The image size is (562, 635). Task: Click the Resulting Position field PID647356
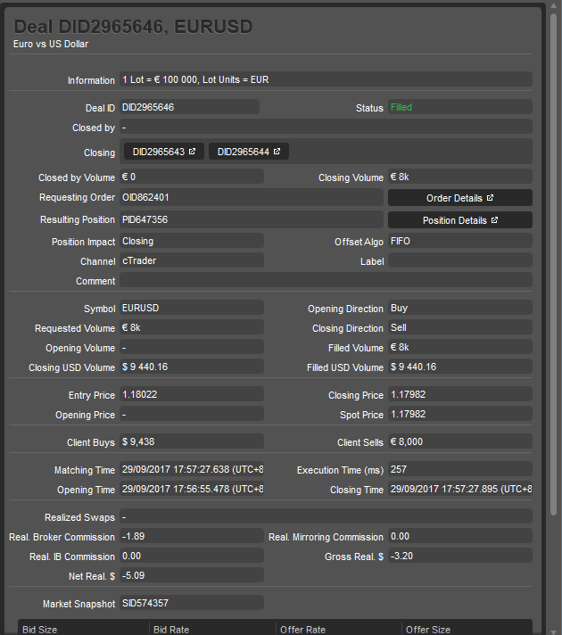[x=252, y=219]
